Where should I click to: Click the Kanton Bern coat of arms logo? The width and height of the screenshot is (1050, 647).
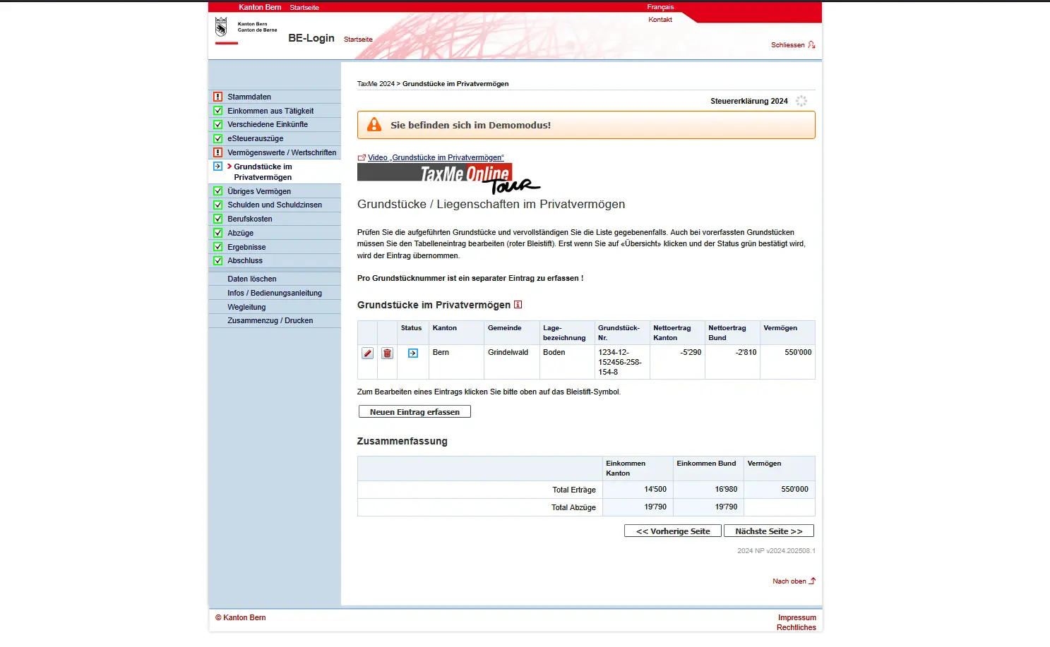tap(221, 28)
